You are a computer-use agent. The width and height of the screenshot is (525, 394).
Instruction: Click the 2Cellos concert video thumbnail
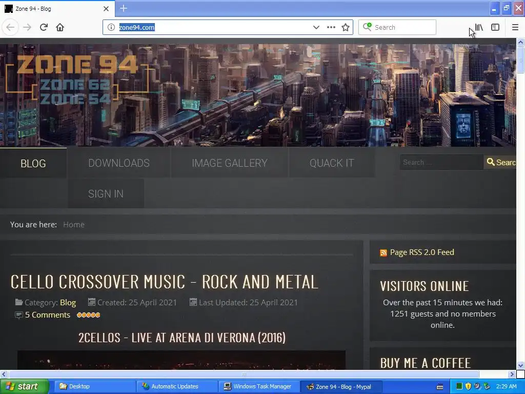click(x=181, y=360)
